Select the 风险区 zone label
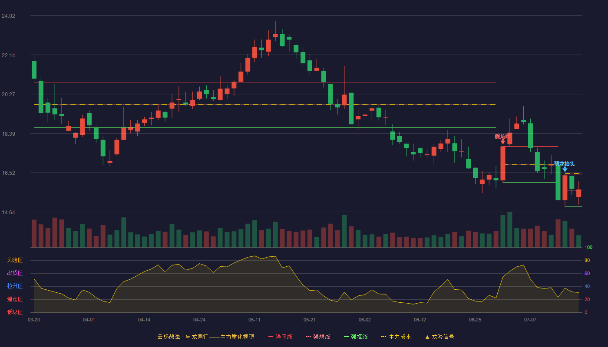 (x=15, y=260)
